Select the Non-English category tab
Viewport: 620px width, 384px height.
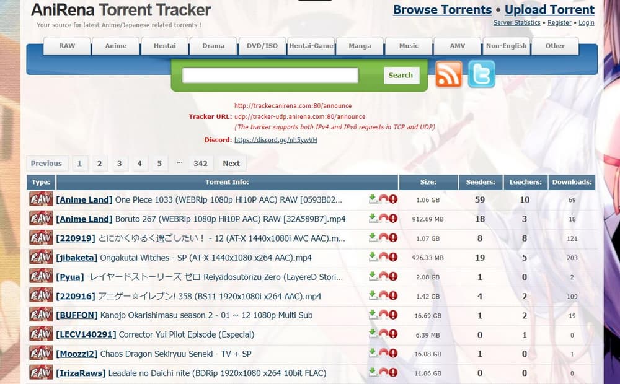click(x=506, y=45)
